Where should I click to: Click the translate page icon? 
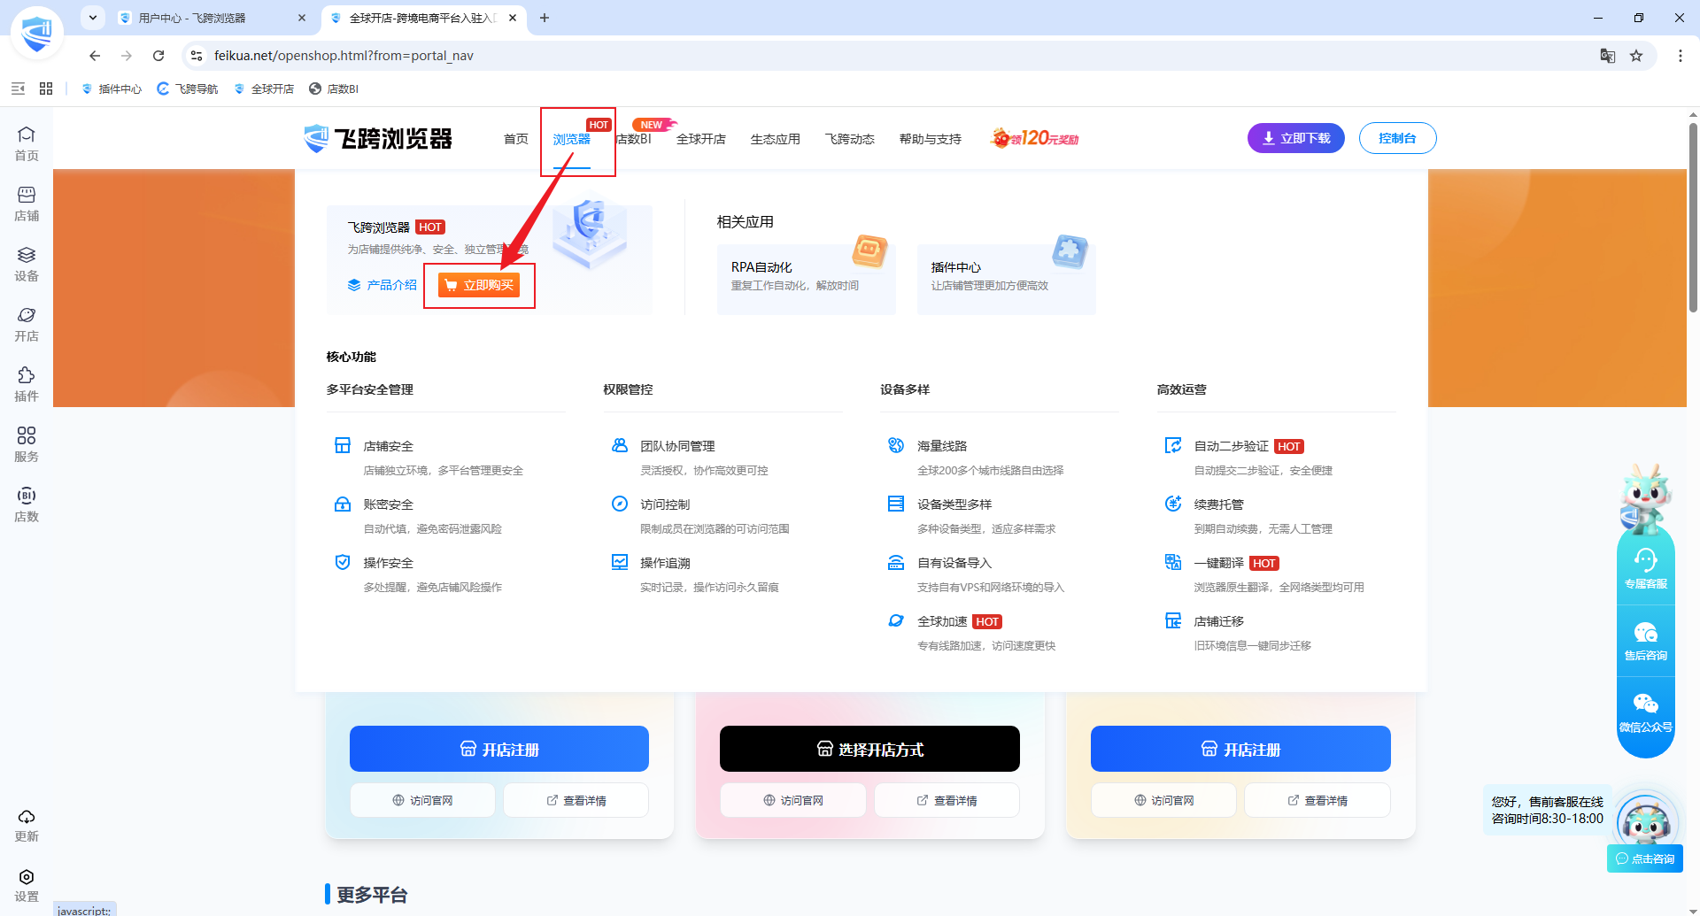(x=1608, y=56)
